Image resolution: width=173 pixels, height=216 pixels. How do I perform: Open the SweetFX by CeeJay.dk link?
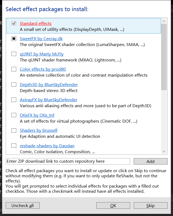point(41,38)
